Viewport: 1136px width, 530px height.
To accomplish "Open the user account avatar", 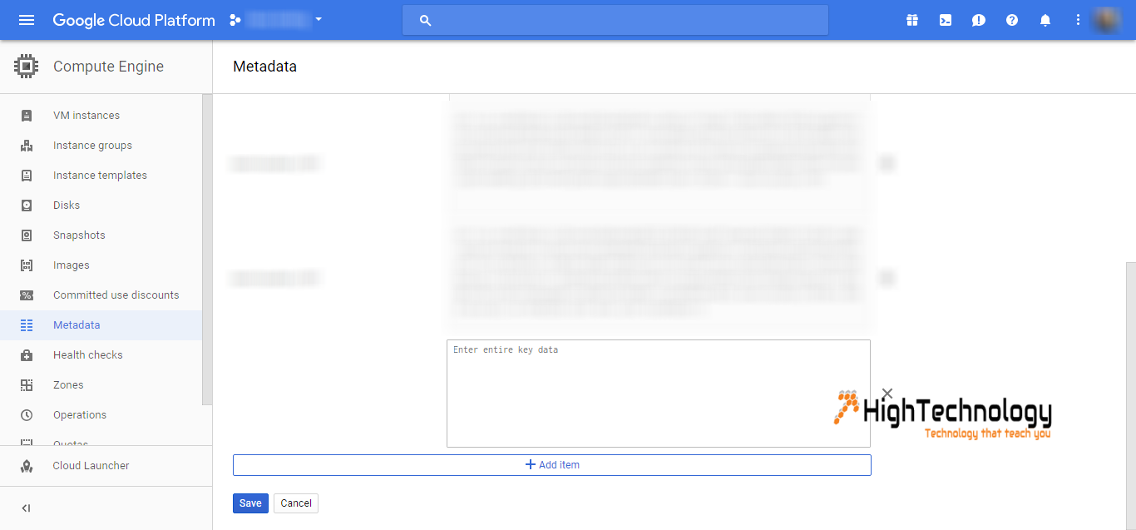I will (1107, 20).
